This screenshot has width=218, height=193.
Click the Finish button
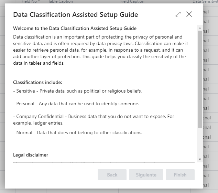point(180,175)
